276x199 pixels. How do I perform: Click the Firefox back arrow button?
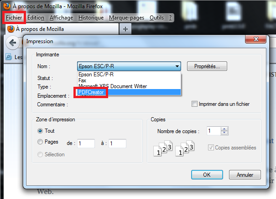coord(13,43)
